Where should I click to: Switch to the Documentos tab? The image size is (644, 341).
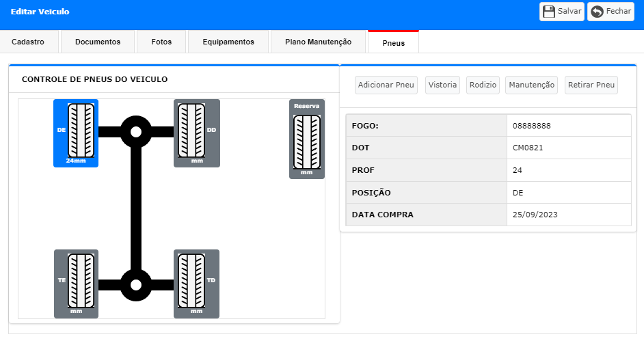tap(98, 42)
